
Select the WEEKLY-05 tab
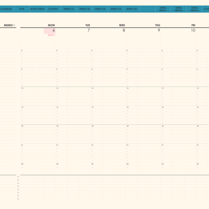click(x=132, y=9)
